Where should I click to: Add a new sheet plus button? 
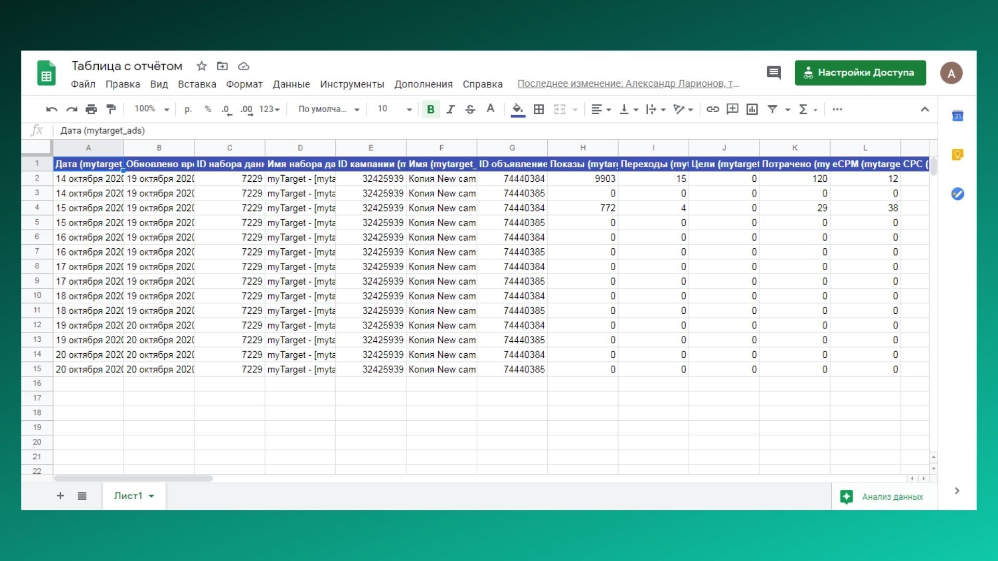[x=60, y=496]
